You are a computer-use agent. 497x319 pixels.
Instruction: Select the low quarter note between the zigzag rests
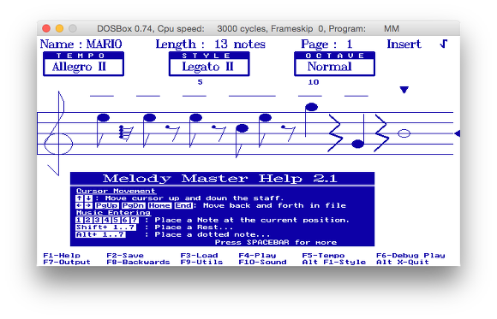(358, 131)
